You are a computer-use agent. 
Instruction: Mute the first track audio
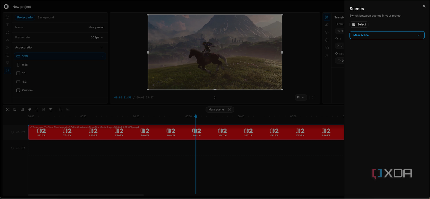(x=13, y=132)
